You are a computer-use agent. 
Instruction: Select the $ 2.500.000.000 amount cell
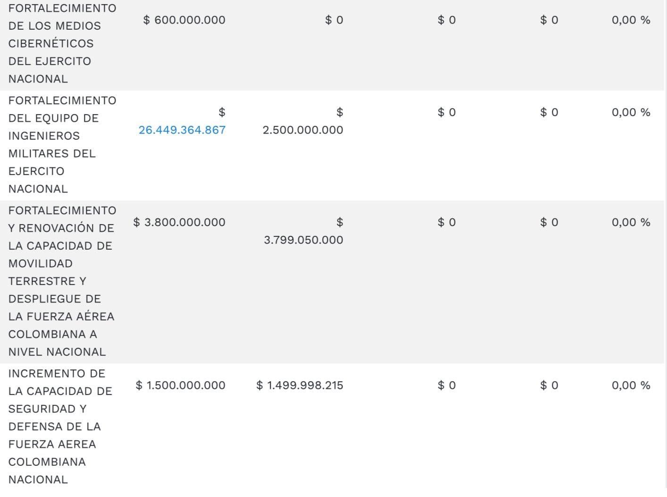coord(303,130)
